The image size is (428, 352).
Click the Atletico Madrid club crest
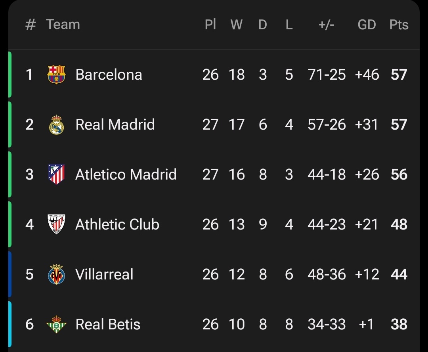tap(56, 174)
